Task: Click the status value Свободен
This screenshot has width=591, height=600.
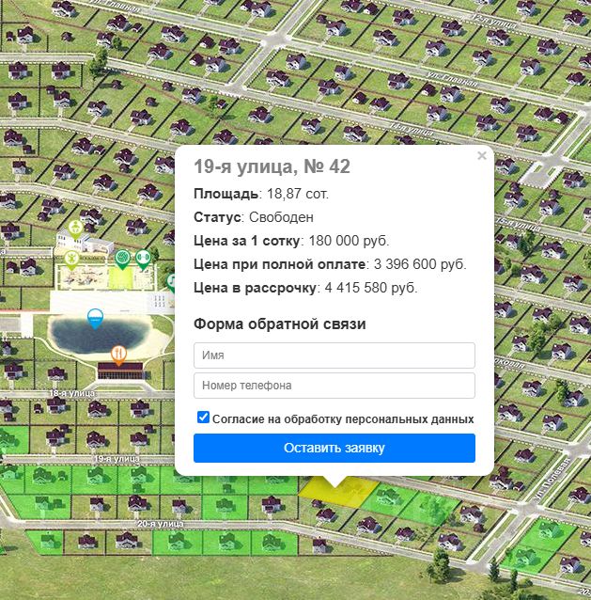Action: pyautogui.click(x=281, y=217)
